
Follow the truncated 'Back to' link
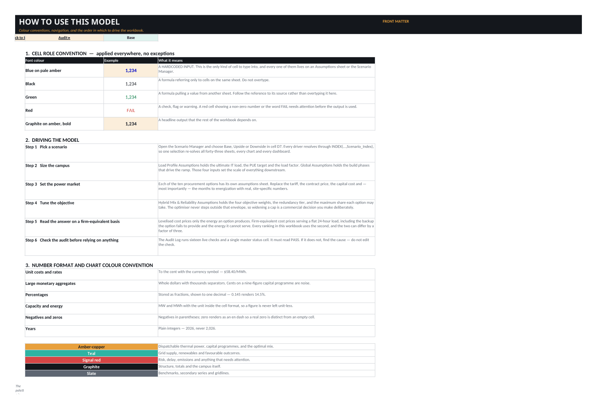click(20, 38)
